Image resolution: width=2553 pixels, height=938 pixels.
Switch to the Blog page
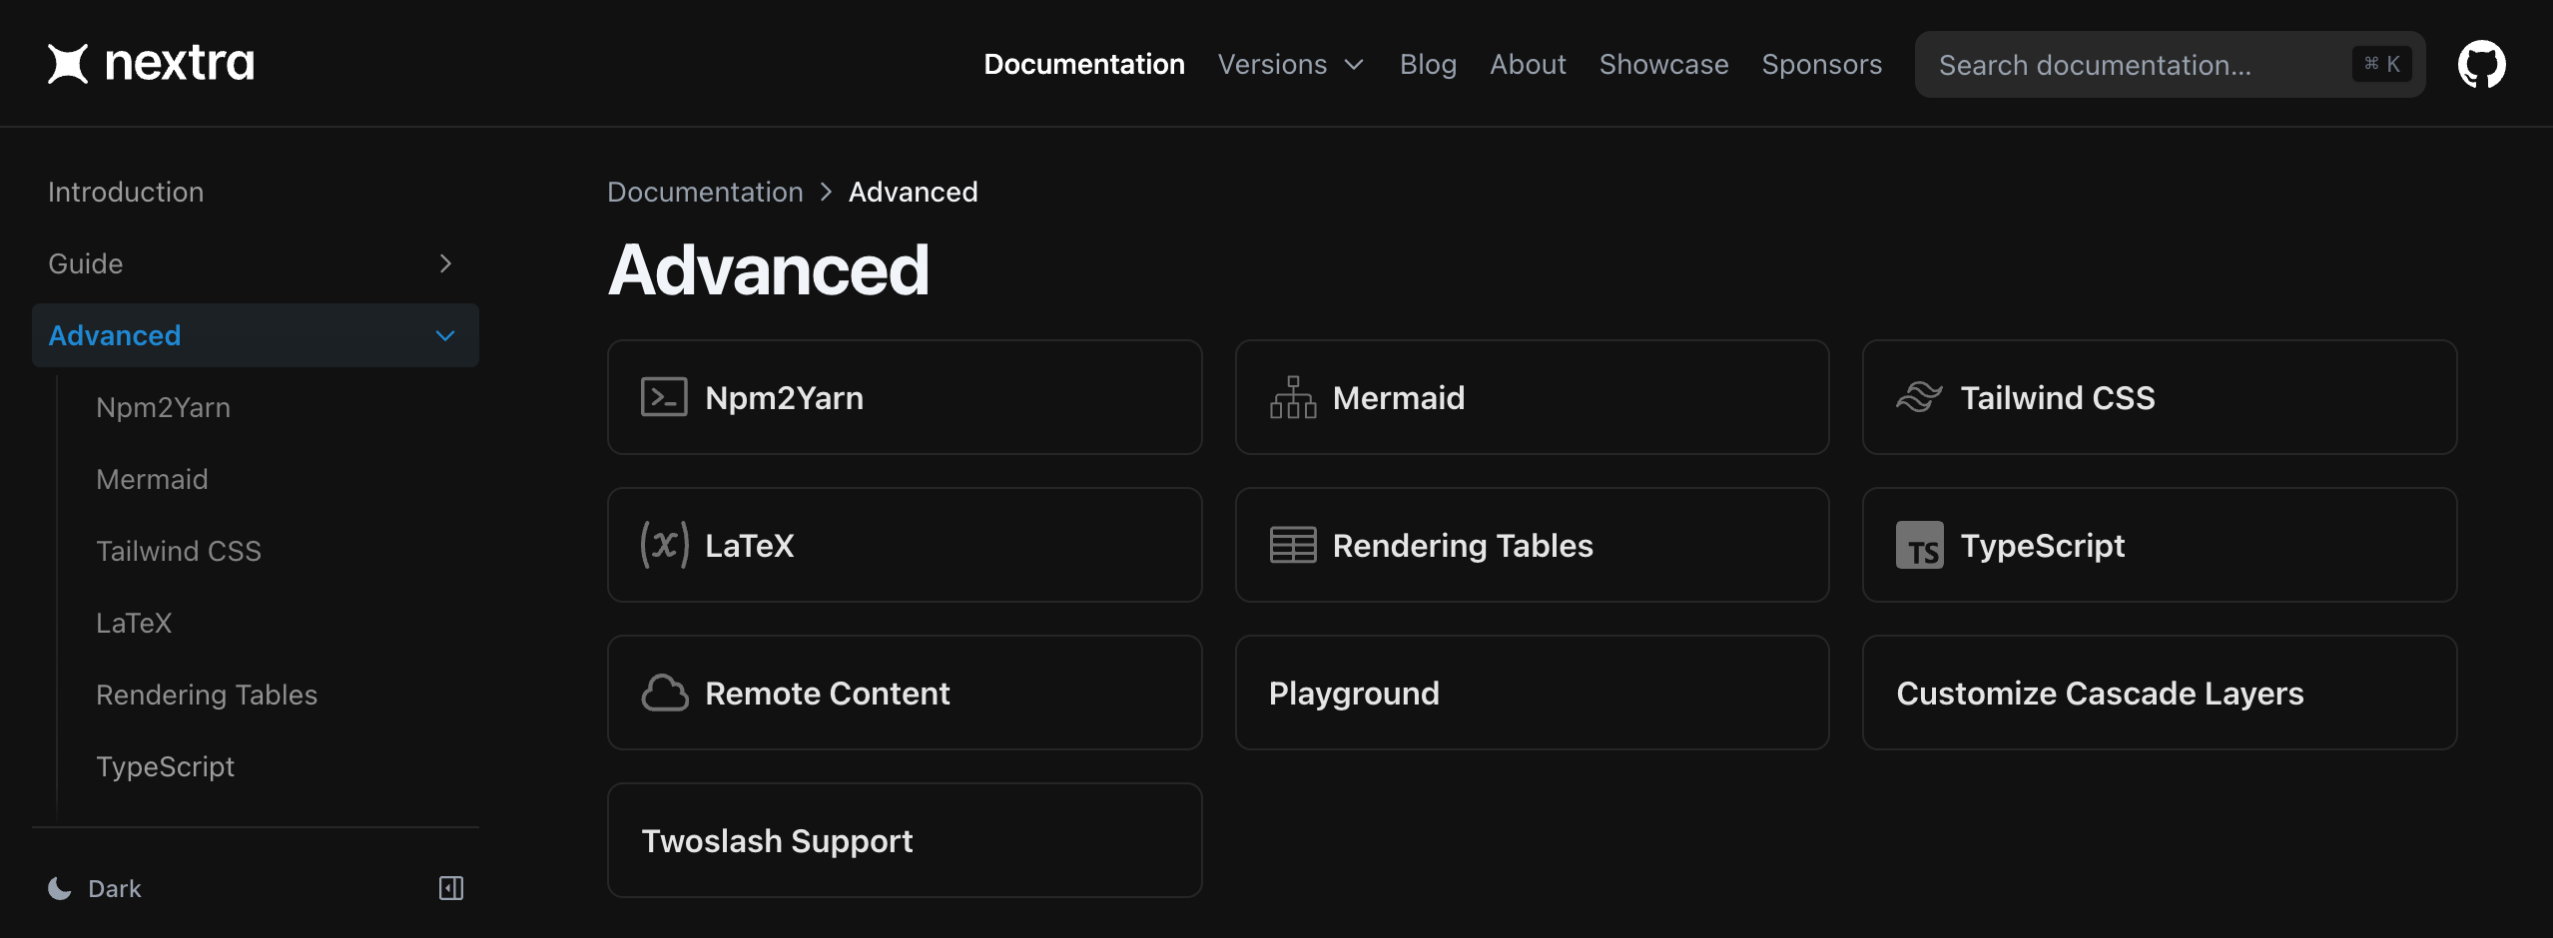1428,64
